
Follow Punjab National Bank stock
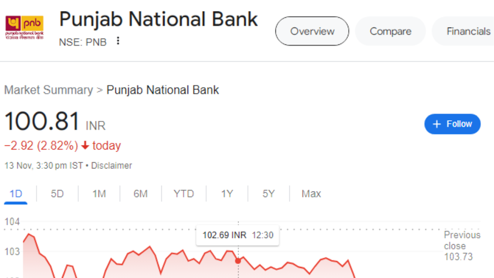[453, 124]
